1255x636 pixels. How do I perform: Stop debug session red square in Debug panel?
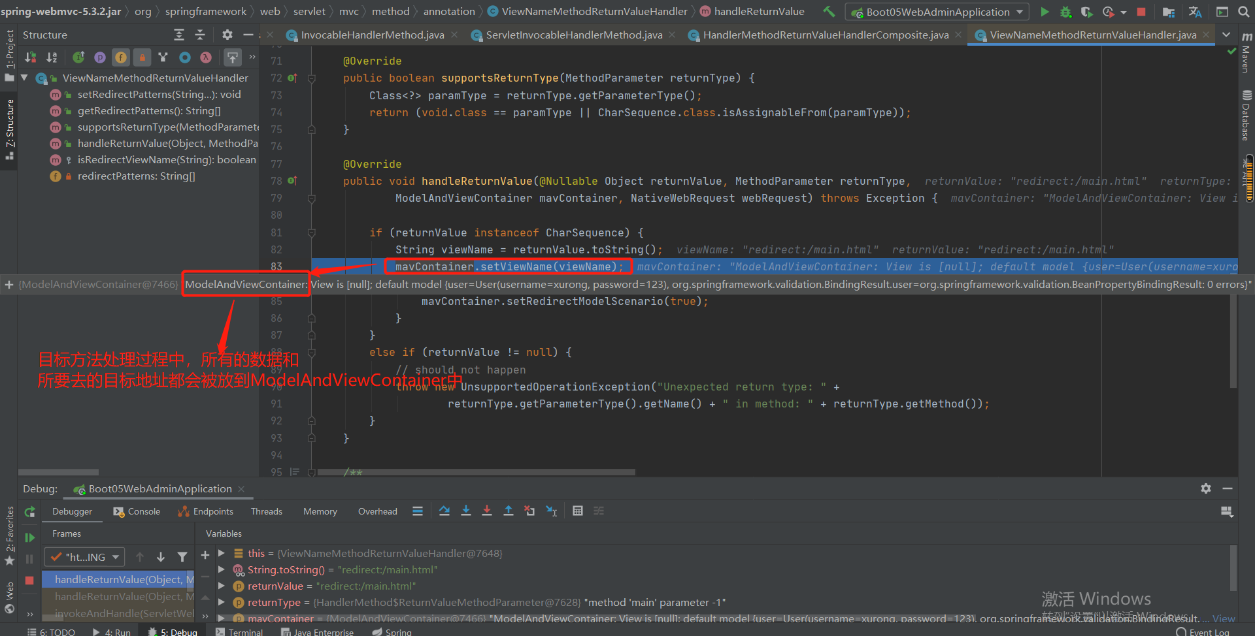click(29, 580)
